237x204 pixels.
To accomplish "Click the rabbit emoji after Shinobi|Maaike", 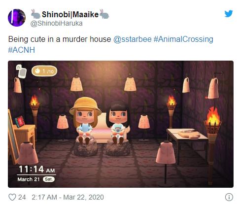I will [104, 14].
